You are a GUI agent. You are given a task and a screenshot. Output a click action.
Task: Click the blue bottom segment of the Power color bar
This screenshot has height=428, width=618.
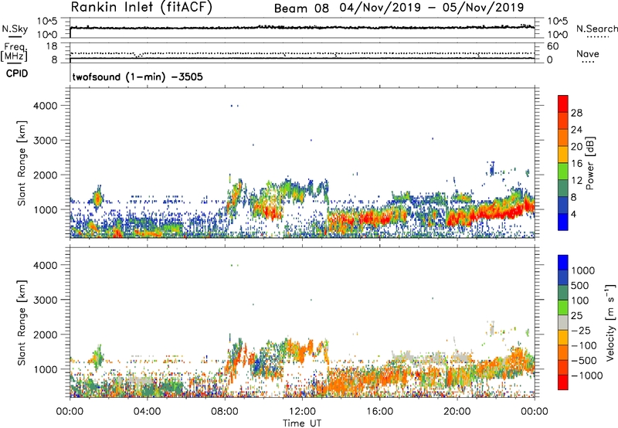click(563, 222)
